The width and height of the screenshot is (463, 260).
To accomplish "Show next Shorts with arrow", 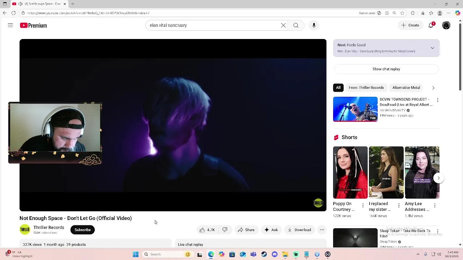I will coord(438,178).
